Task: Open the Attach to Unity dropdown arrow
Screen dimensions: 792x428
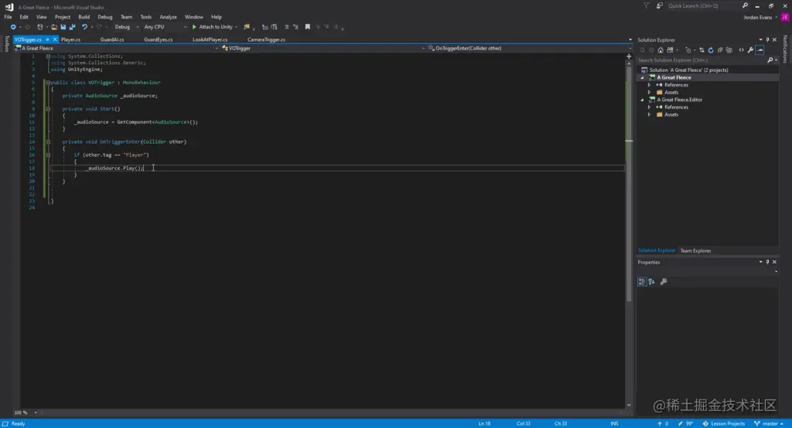Action: click(236, 27)
